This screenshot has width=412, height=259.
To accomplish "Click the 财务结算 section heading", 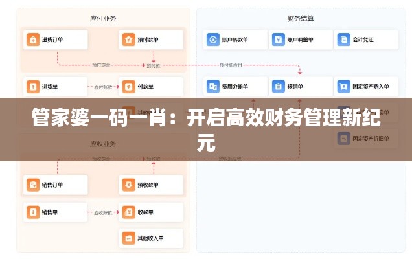I will click(x=301, y=18).
